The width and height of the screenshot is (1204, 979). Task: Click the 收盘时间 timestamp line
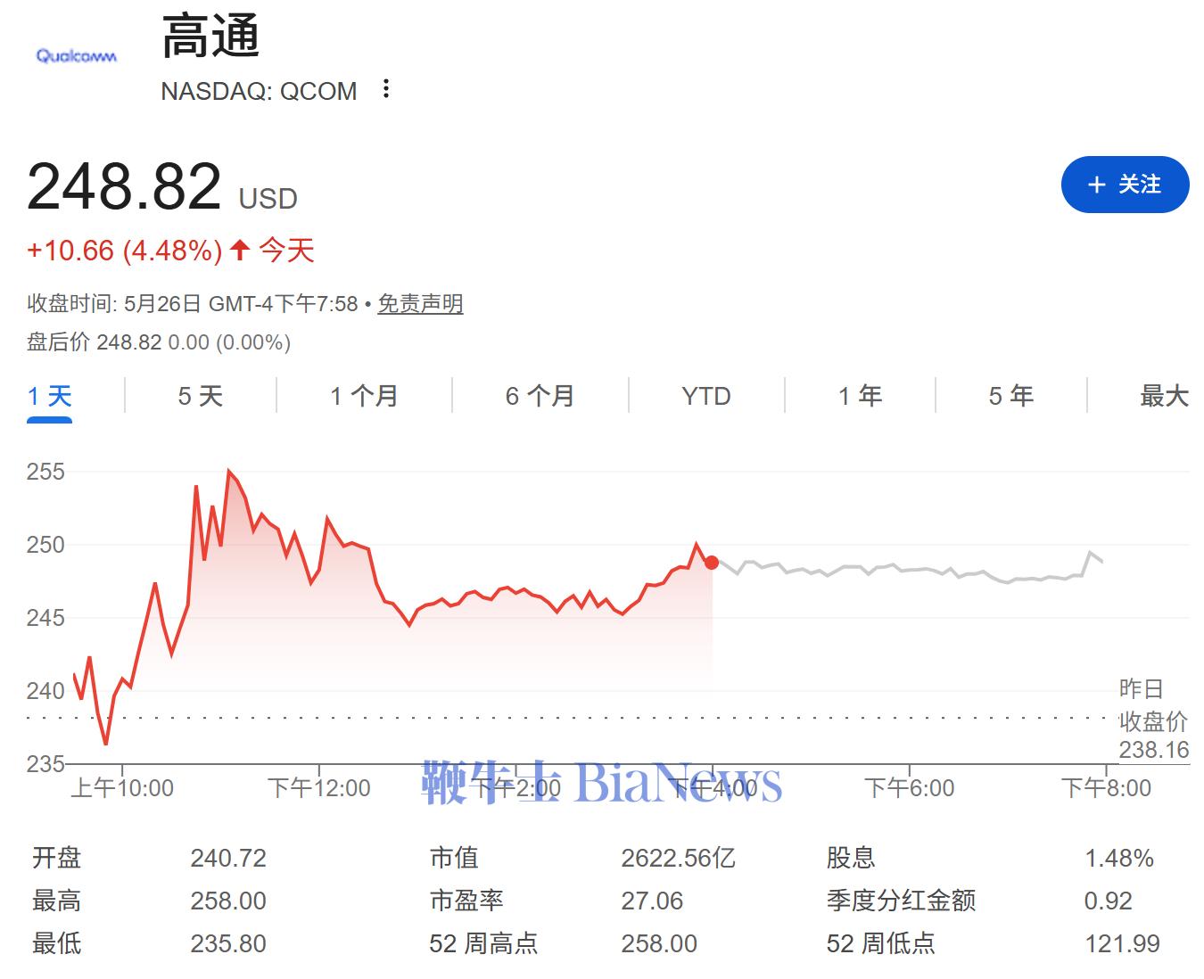point(193,304)
